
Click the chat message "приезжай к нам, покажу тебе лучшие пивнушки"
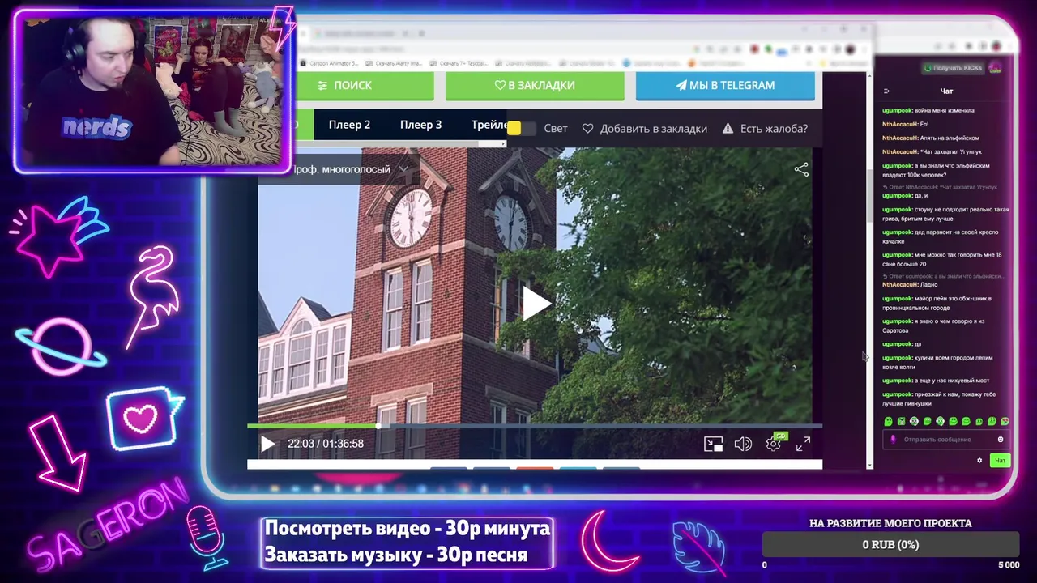point(939,398)
